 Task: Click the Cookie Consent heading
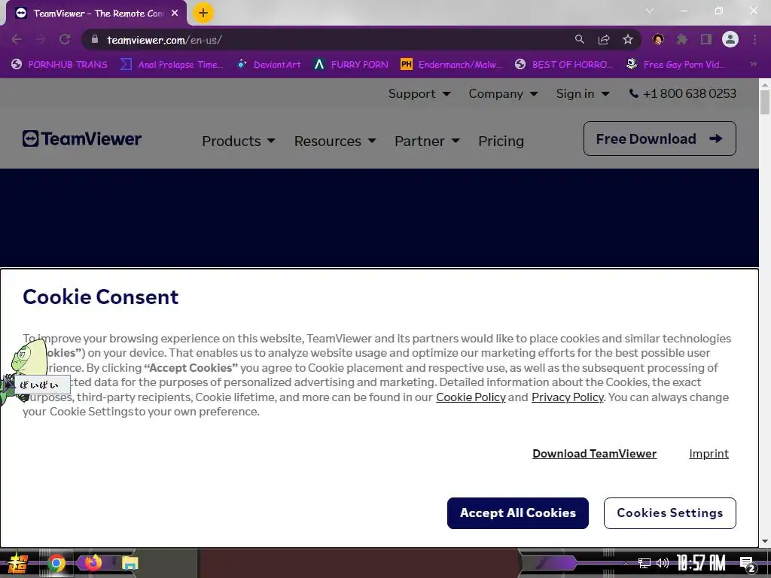[101, 297]
